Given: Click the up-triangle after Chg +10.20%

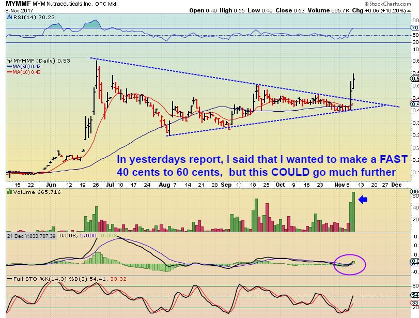Looking at the screenshot, I should pyautogui.click(x=408, y=11).
